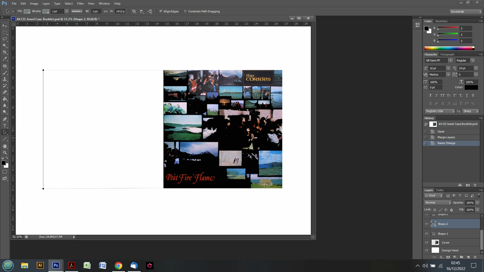Click the character Color swatch
The height and width of the screenshot is (272, 484).
tap(471, 87)
